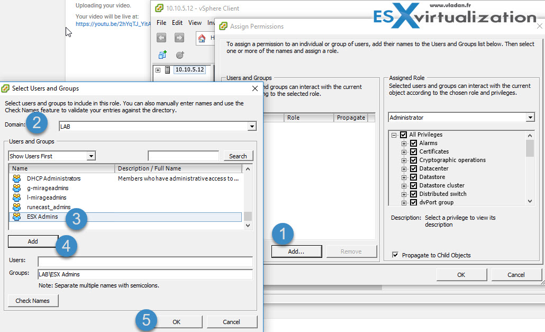
Task: Click the vSphere Client logo in title bar
Action: [x=158, y=8]
